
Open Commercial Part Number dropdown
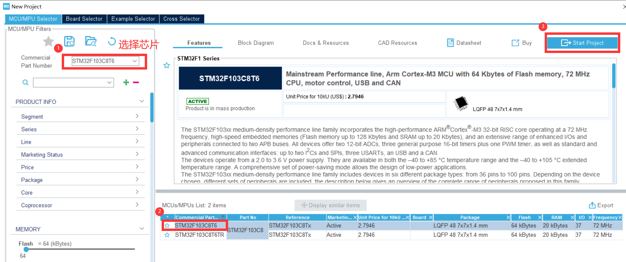[x=135, y=61]
